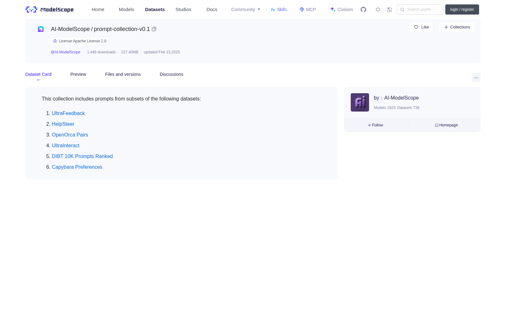Navigate to Studios
The height and width of the screenshot is (316, 506).
click(183, 9)
